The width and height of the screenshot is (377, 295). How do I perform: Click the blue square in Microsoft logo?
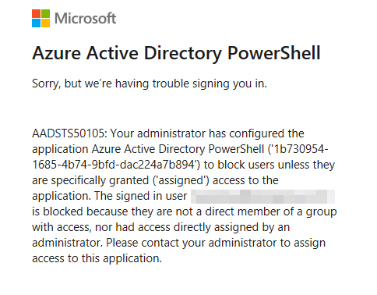[x=36, y=23]
